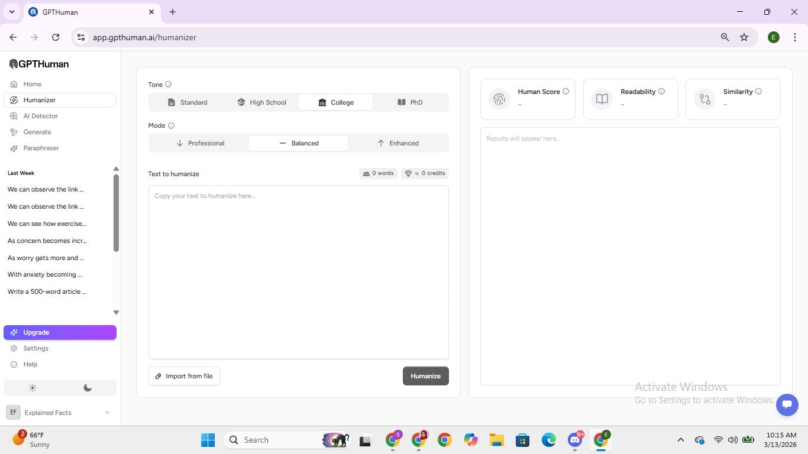Screen dimensions: 808x454
Task: Open Microsoft Store from taskbar
Action: (x=522, y=440)
